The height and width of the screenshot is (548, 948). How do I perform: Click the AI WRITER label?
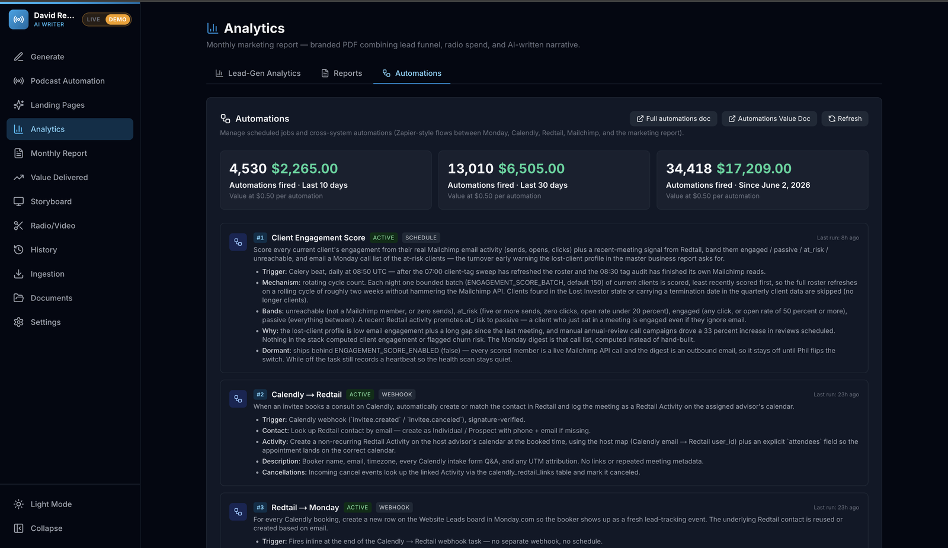[x=49, y=25]
